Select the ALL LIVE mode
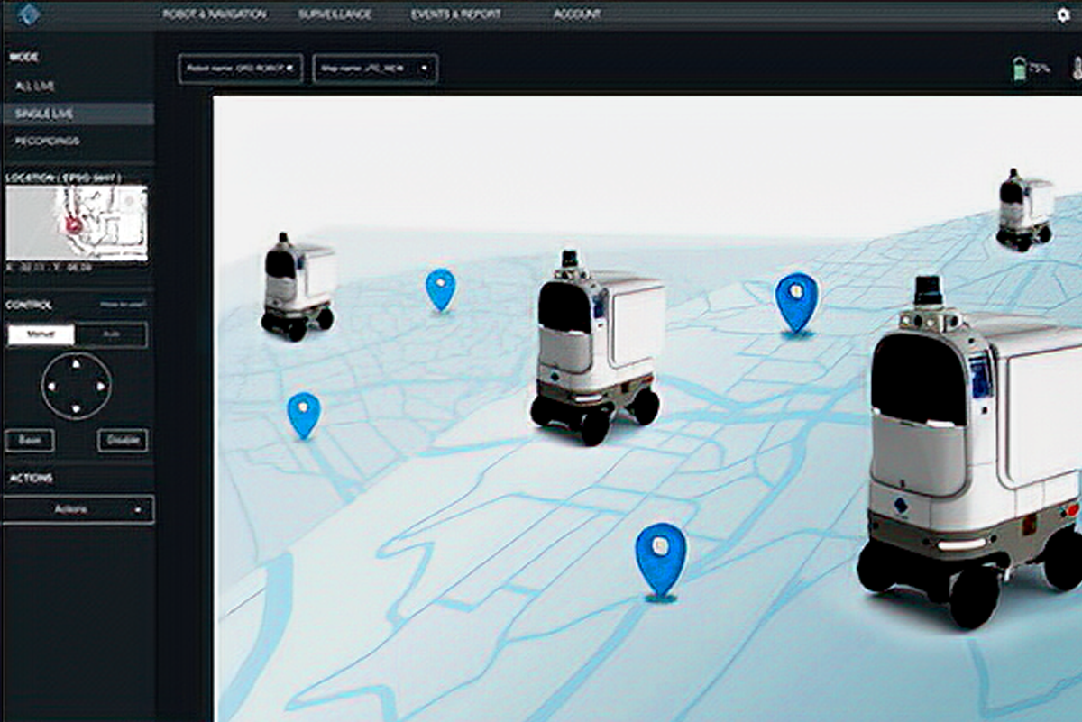 click(36, 86)
